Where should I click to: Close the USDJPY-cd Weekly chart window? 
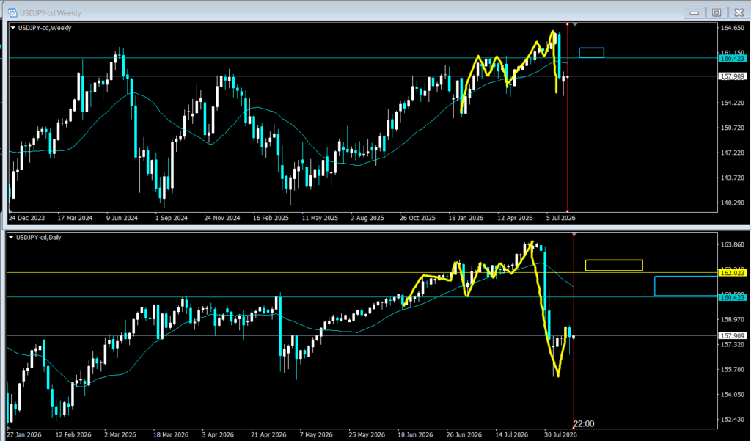coord(739,13)
